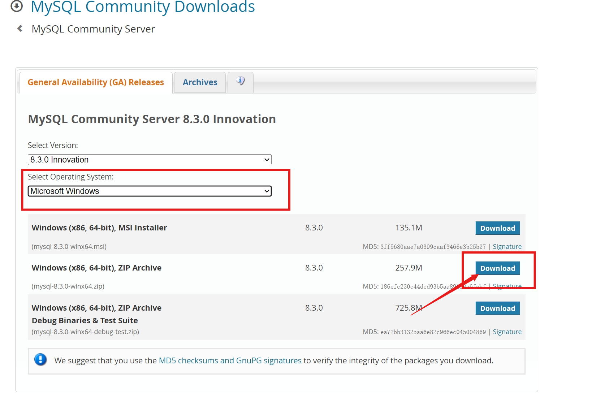
Task: Click the MySQL Community Server 8.3.0 Innovation heading
Action: 152,119
